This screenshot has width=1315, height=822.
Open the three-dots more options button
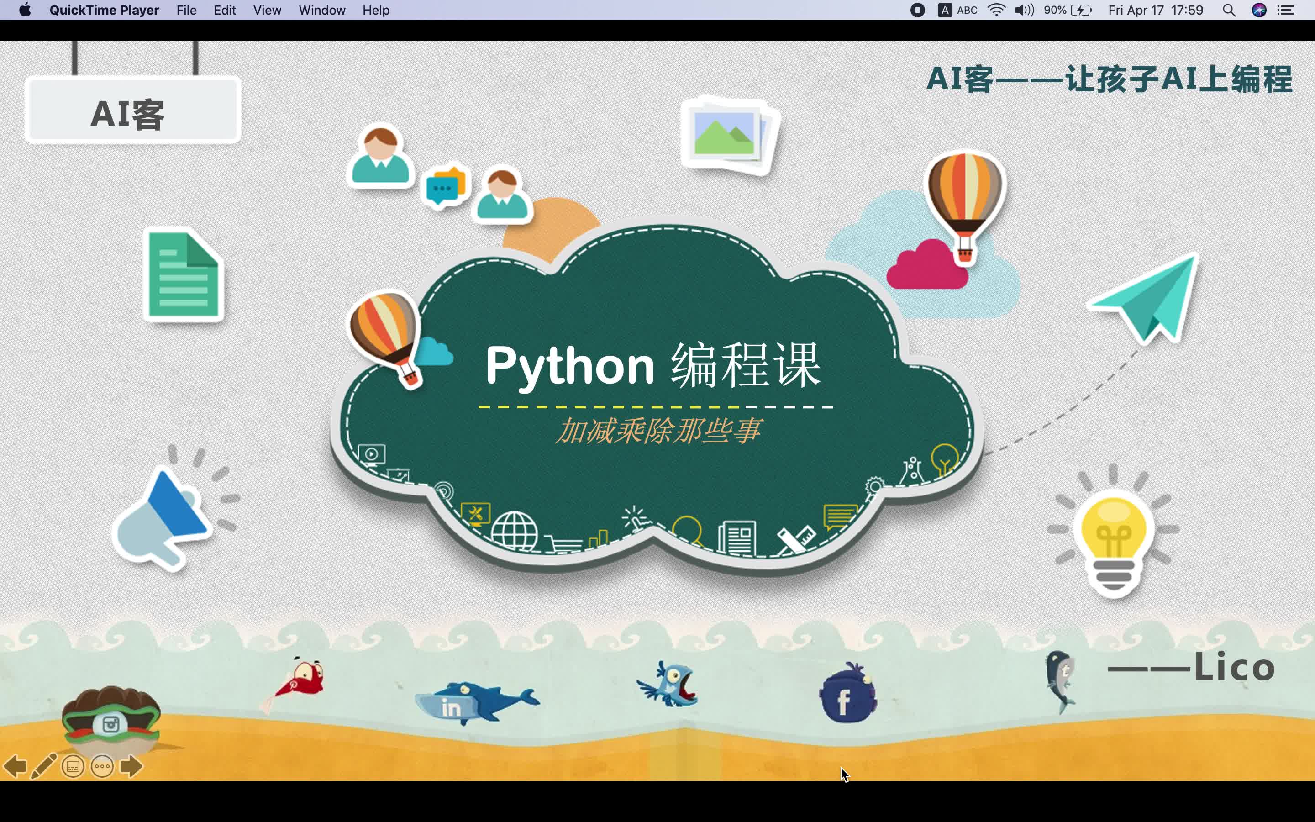[x=102, y=767]
